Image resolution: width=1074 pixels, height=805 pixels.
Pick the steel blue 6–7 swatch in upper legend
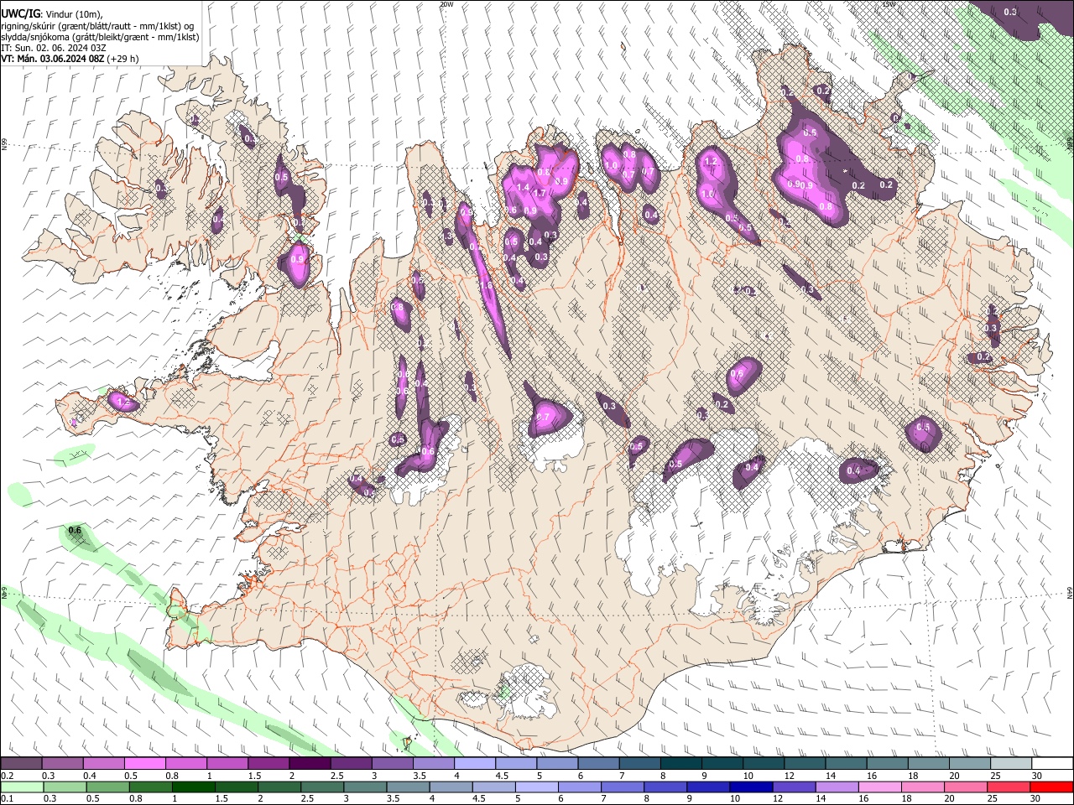[599, 764]
